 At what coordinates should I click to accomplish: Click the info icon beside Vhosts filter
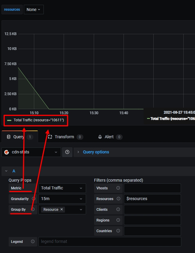click(118, 188)
